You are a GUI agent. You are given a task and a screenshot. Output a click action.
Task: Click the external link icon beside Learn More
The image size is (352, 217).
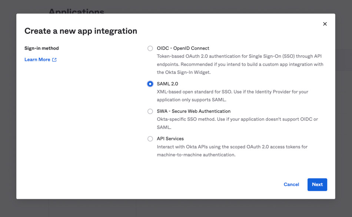pyautogui.click(x=54, y=60)
